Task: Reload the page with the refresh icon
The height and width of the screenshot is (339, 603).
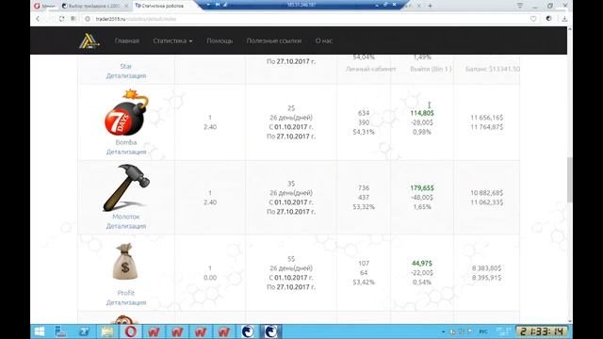Action: coord(61,19)
